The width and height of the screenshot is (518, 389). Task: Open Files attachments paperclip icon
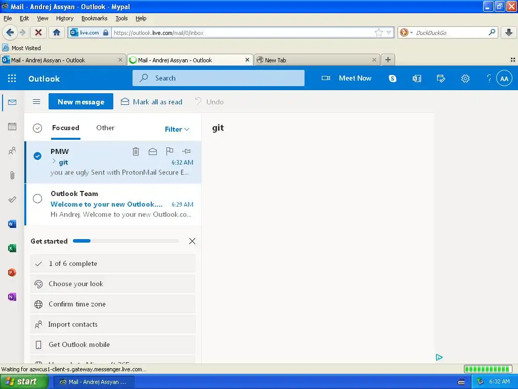coord(12,175)
